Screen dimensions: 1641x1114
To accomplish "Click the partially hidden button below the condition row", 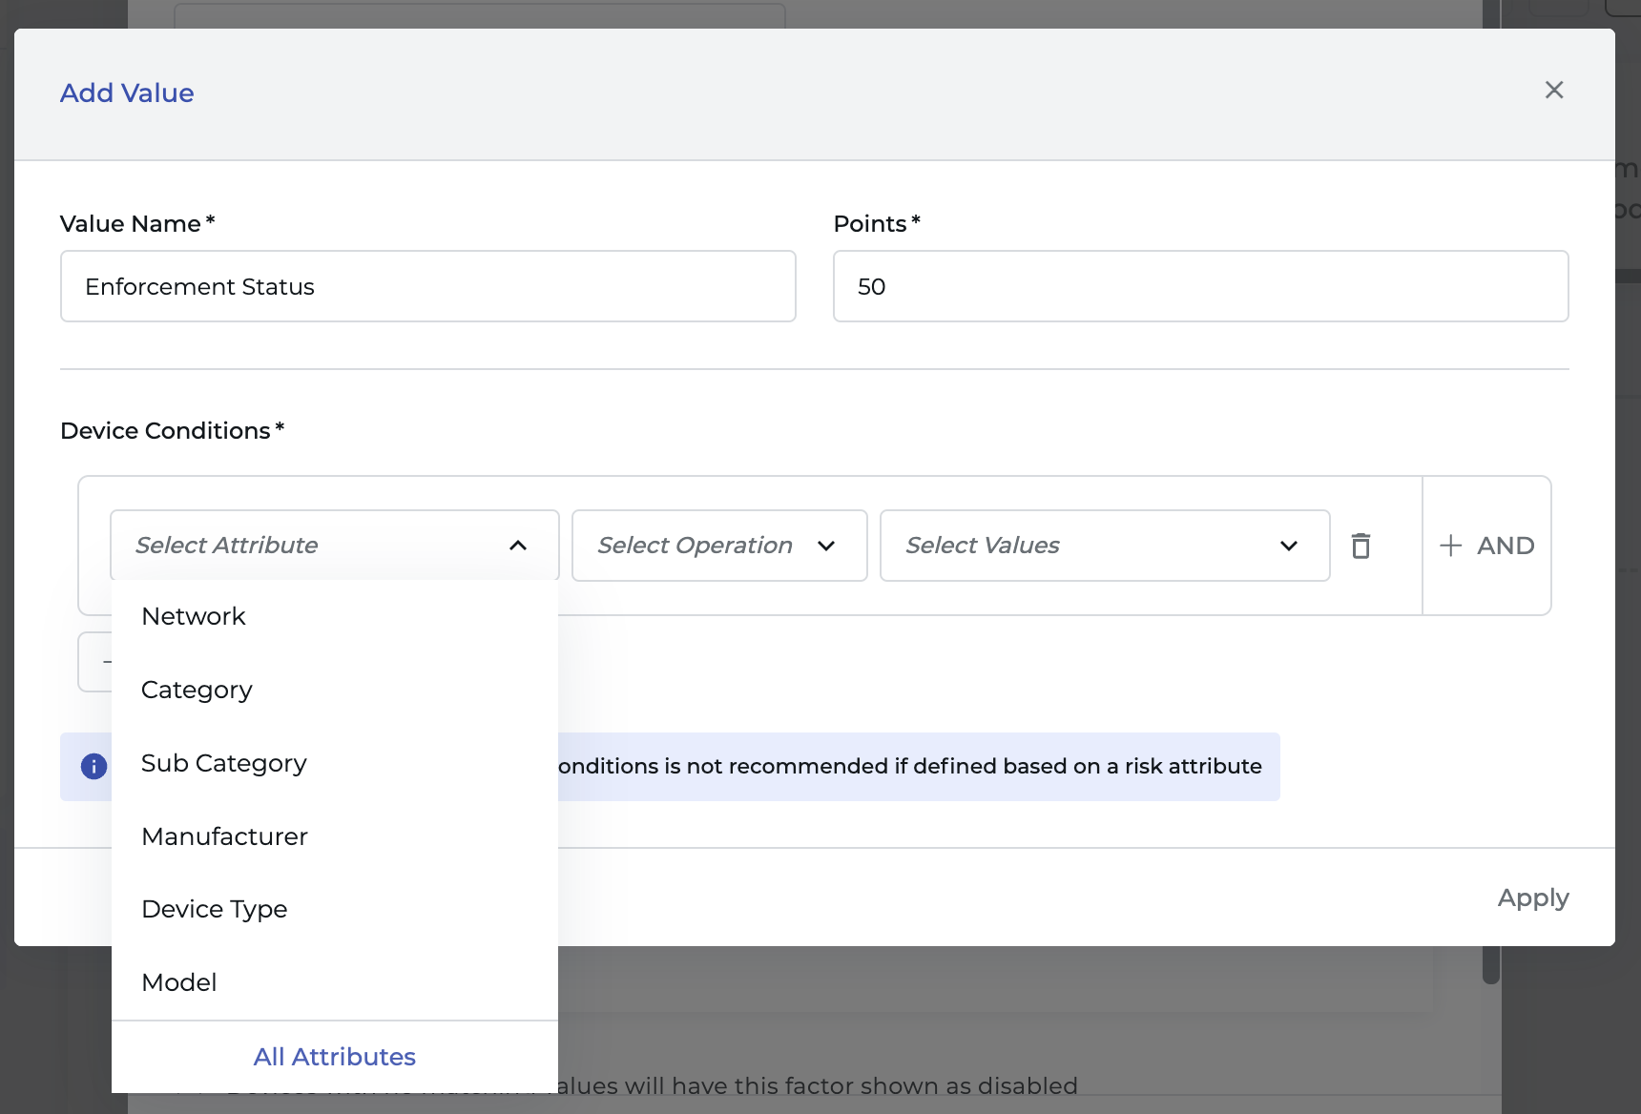I will pyautogui.click(x=94, y=662).
